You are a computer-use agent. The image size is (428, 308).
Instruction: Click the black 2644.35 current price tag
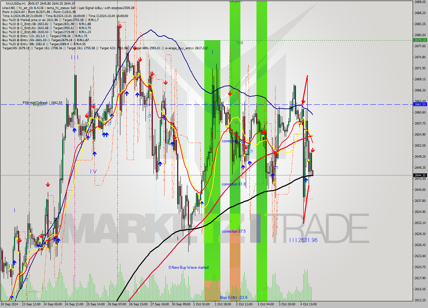pyautogui.click(x=420, y=175)
